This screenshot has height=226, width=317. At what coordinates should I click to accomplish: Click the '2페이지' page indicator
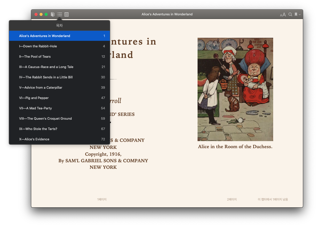[x=232, y=200]
